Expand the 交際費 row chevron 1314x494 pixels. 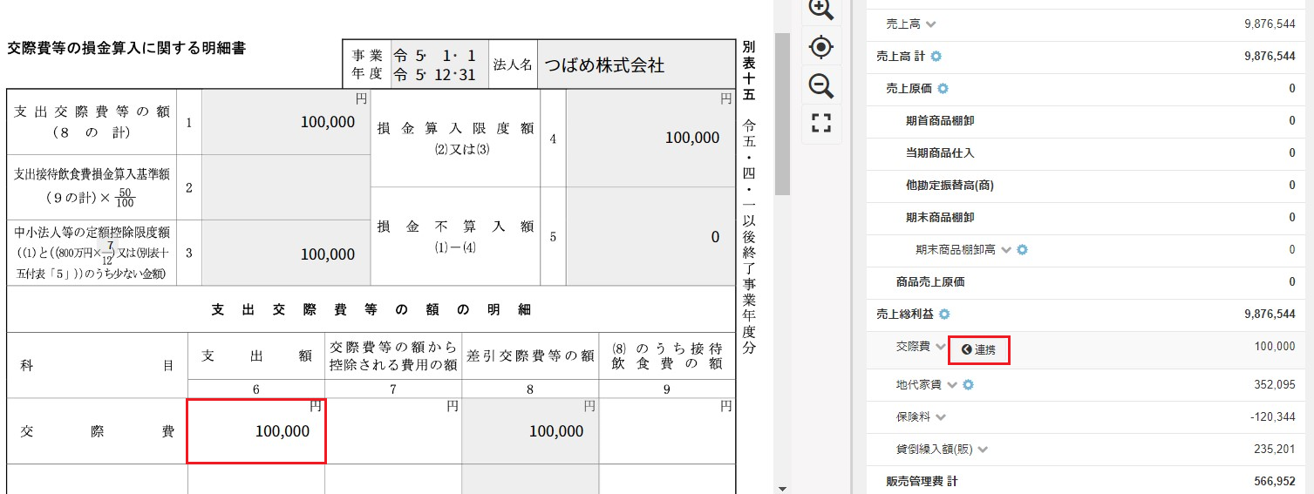[940, 347]
